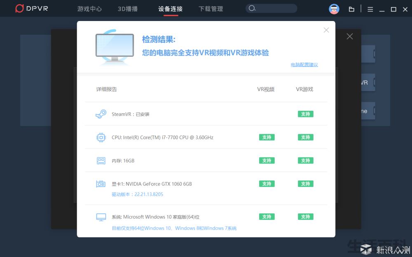Screen dimensions: 412x257
Task: Open the 游戏中心 tab
Action: coord(89,9)
